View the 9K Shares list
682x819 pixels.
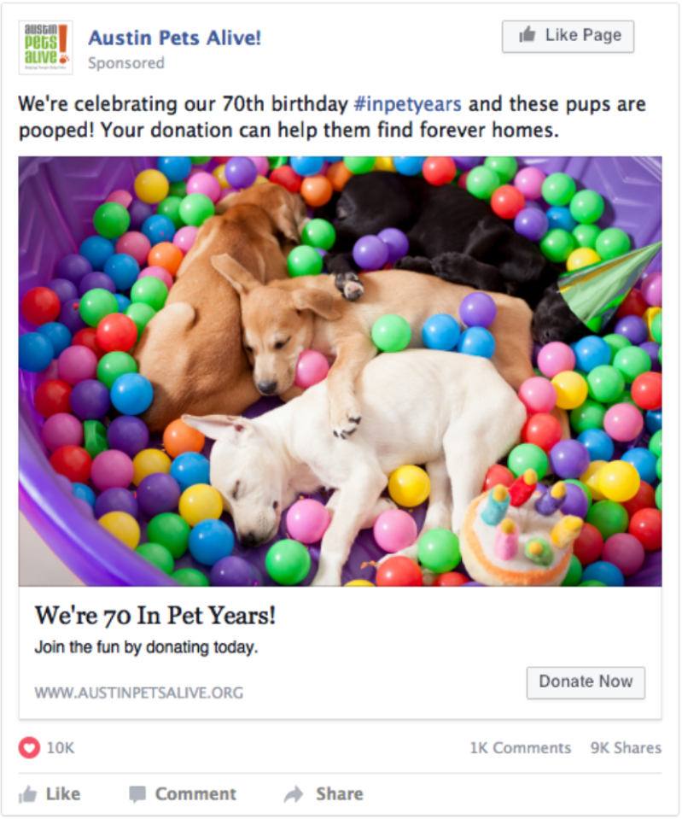point(626,748)
